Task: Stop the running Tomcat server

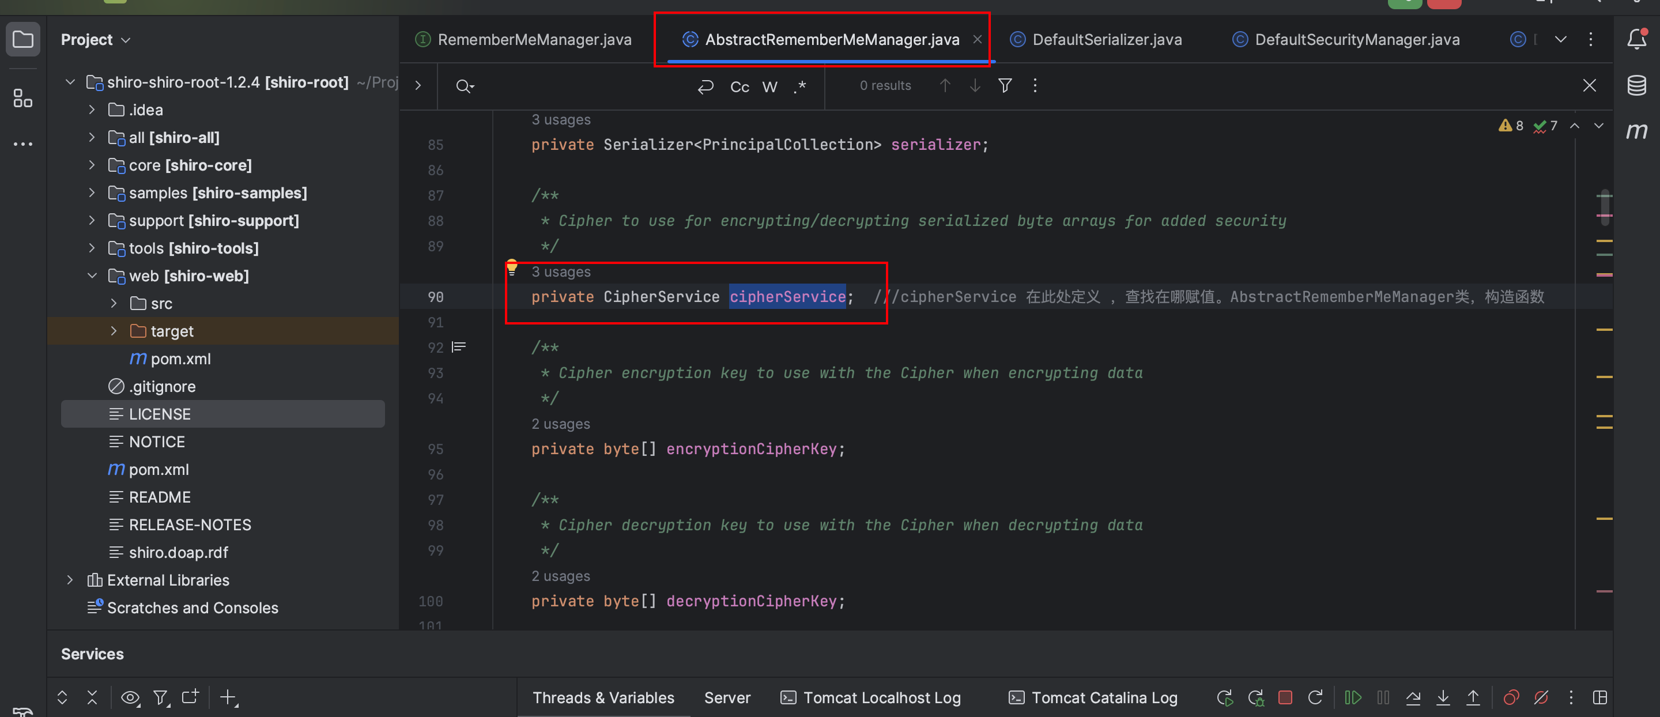Action: tap(1285, 697)
